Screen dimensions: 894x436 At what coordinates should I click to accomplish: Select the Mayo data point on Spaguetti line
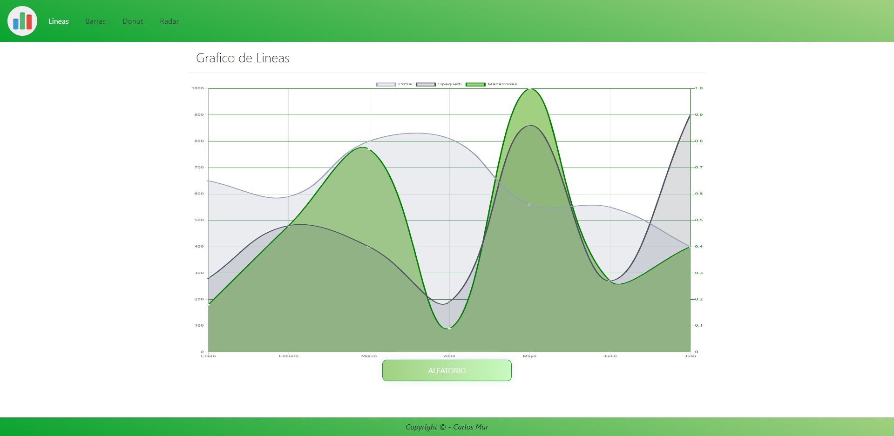(x=529, y=125)
